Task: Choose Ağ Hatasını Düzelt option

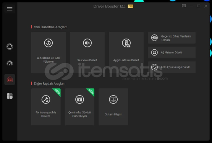Action: [172, 52]
